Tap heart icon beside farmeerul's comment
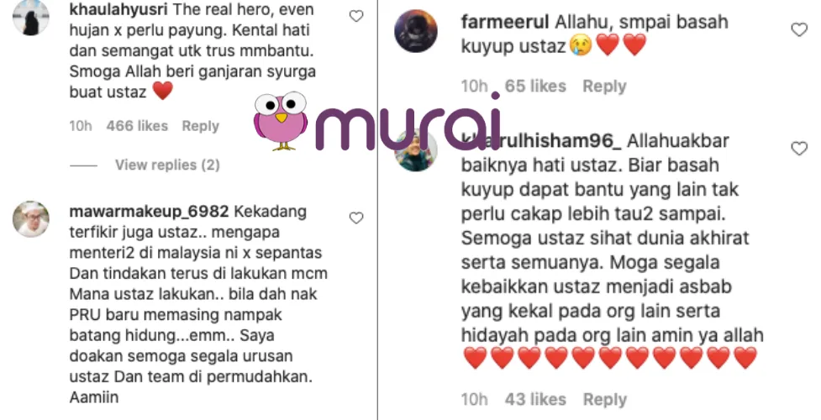Screen dimensions: 821x420 point(799,30)
